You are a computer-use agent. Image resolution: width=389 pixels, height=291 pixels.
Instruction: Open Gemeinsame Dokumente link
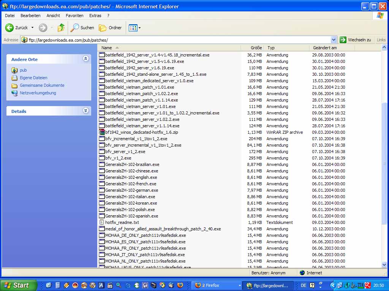pyautogui.click(x=42, y=85)
